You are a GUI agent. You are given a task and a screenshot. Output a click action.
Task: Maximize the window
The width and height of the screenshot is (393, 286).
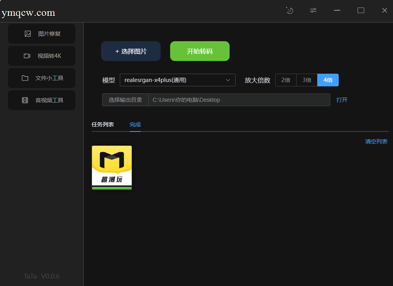360,10
